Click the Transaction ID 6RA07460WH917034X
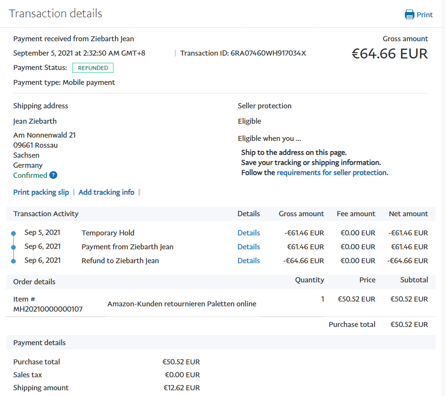 (268, 53)
